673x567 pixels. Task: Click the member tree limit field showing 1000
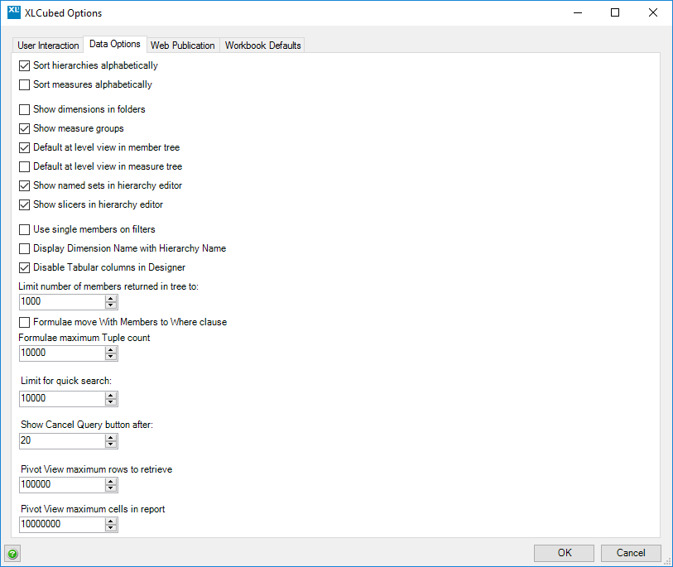(62, 302)
